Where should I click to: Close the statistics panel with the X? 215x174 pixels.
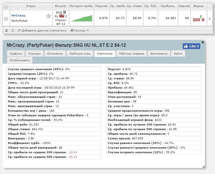point(203,42)
